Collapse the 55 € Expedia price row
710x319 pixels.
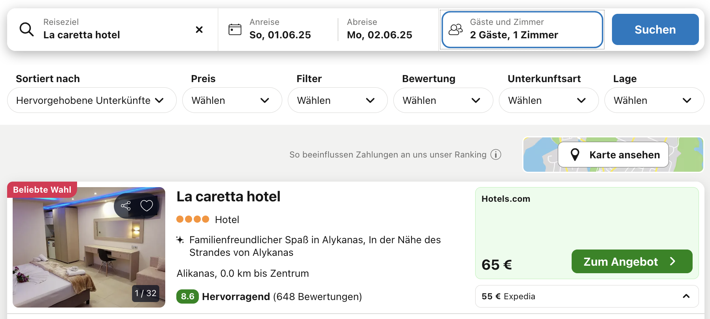(587, 296)
